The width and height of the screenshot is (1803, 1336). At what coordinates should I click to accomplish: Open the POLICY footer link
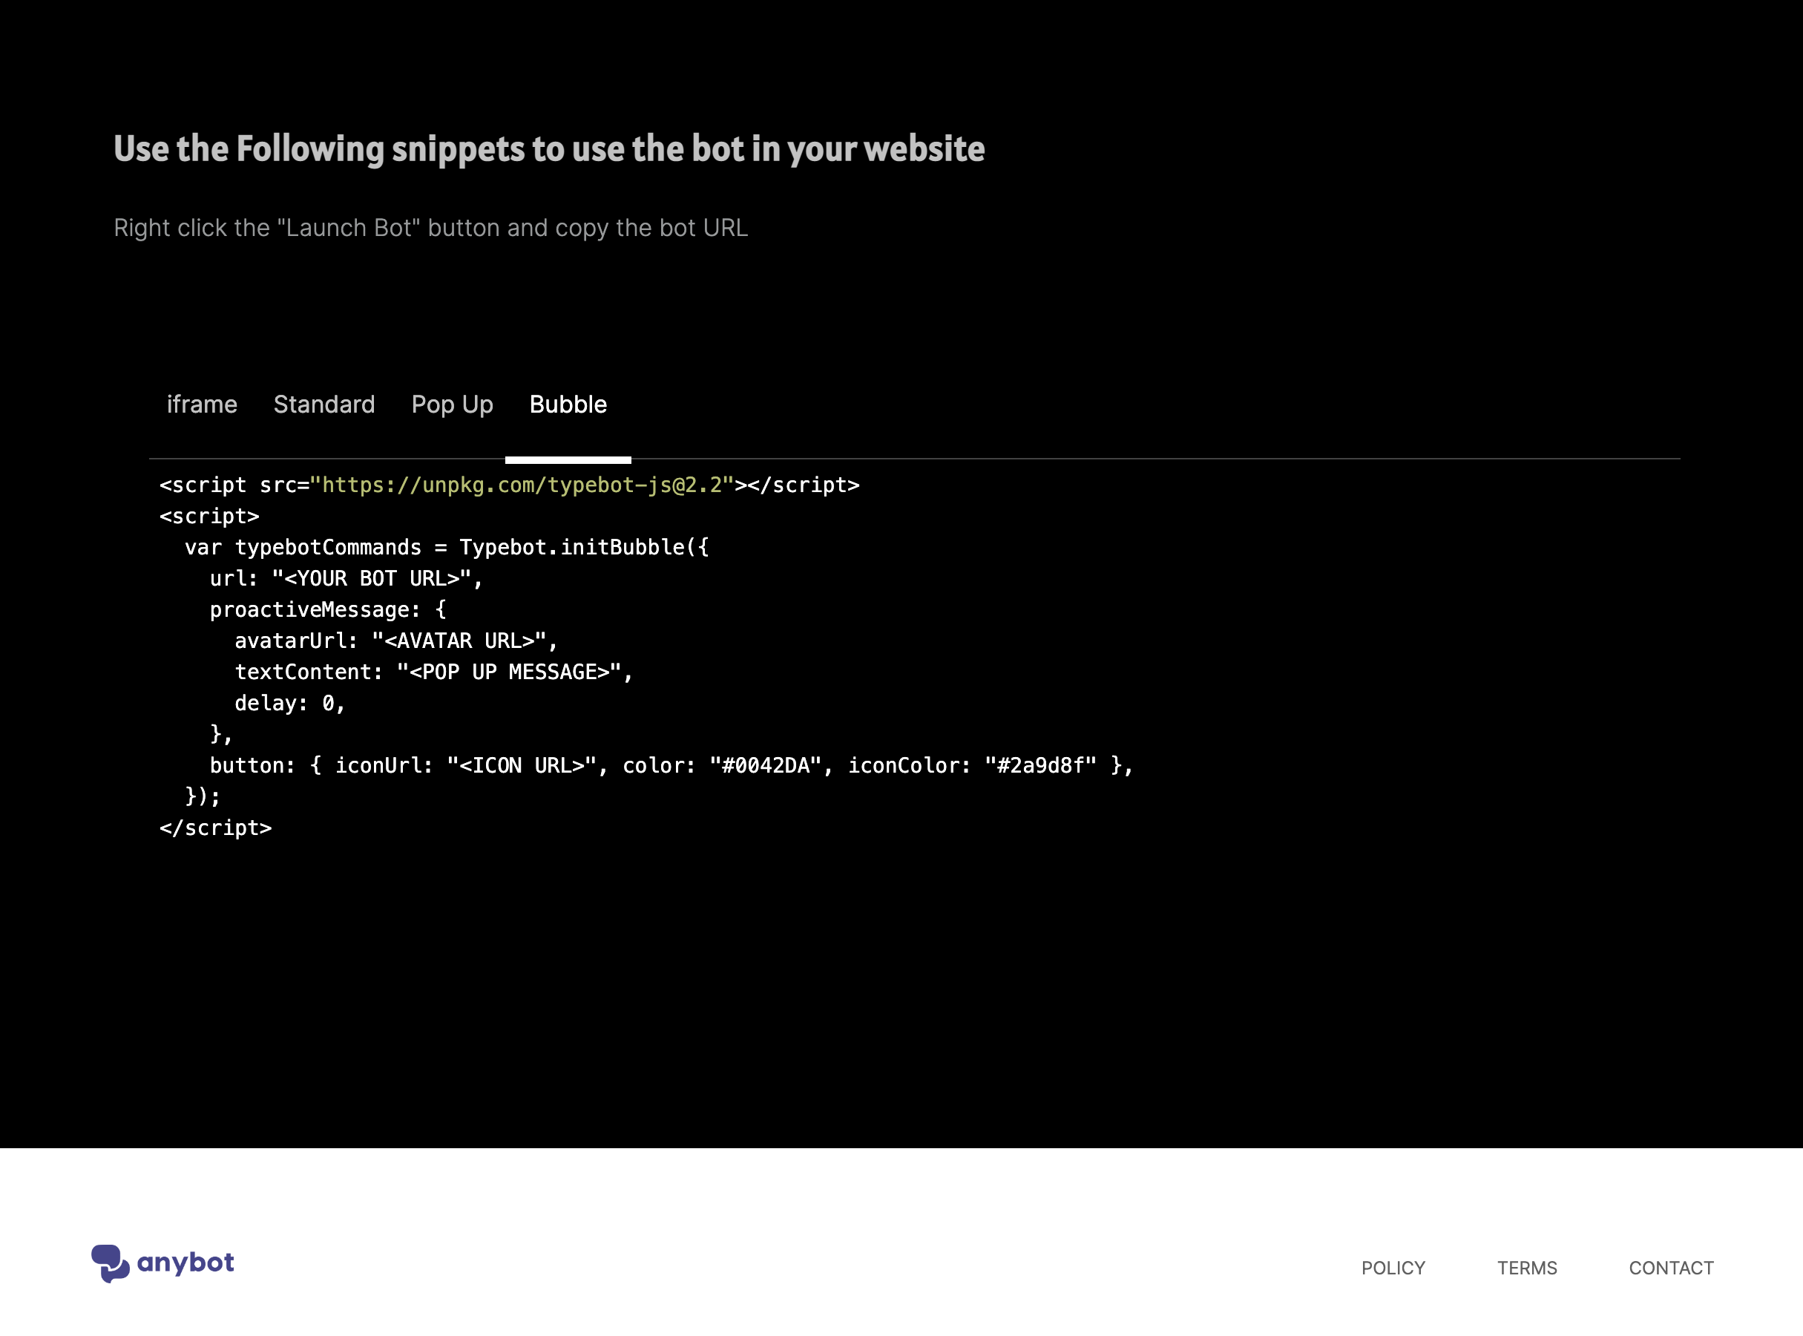tap(1393, 1267)
